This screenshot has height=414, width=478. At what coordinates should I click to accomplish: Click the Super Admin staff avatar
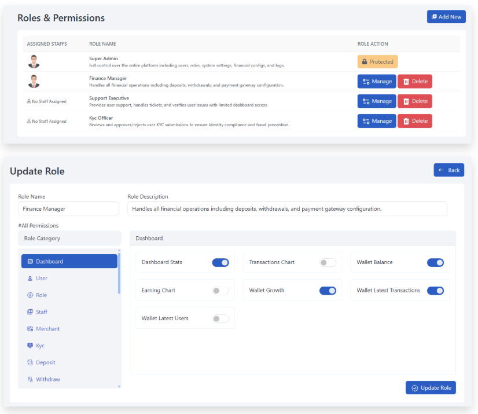[x=34, y=61]
